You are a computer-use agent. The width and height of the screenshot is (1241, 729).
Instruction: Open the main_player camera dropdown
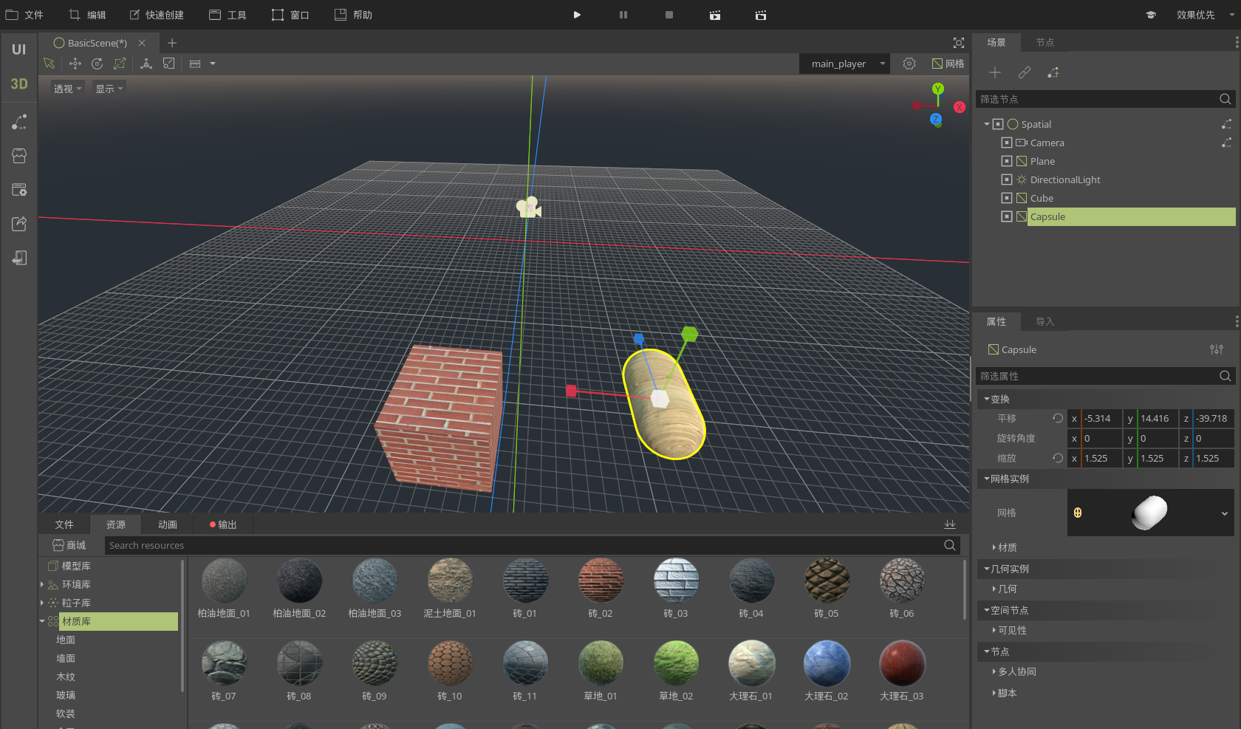[844, 64]
